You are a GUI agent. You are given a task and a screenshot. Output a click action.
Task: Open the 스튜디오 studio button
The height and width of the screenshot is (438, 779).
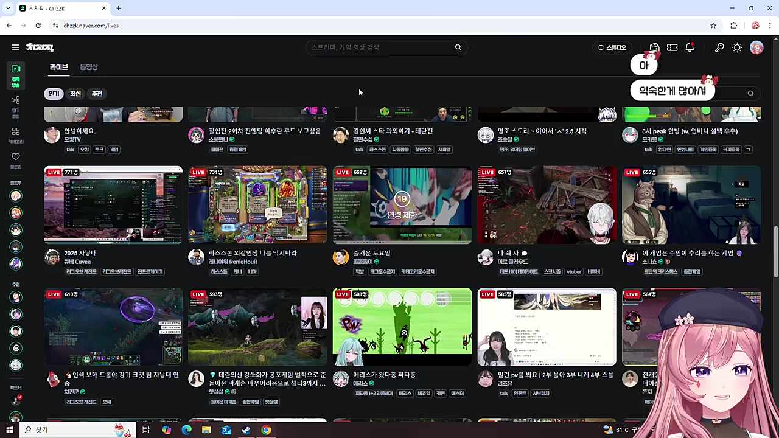612,47
